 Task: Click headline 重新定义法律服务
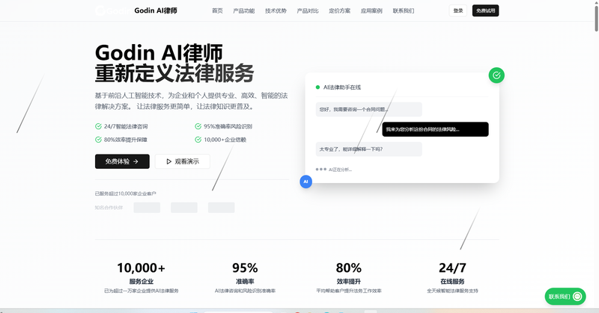coord(174,73)
